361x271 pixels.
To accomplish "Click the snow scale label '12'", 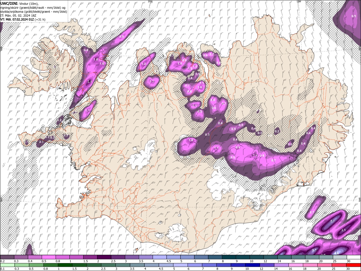I will coord(265,261).
